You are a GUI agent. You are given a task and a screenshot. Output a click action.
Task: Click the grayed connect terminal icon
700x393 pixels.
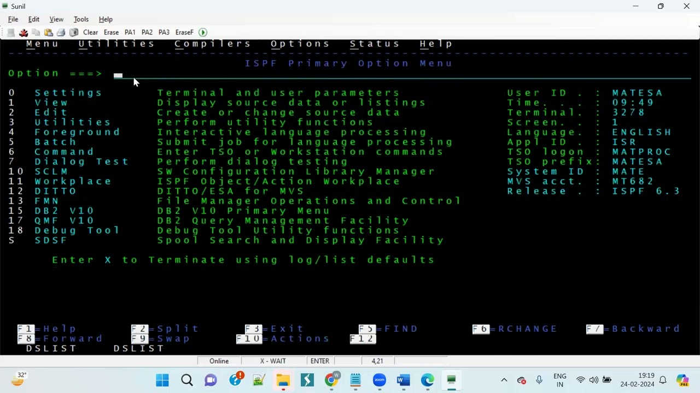click(11, 32)
